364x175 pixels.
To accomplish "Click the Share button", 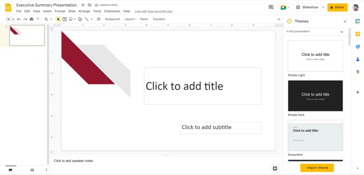I will (337, 7).
